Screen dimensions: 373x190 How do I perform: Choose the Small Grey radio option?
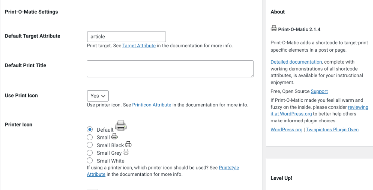pyautogui.click(x=90, y=153)
